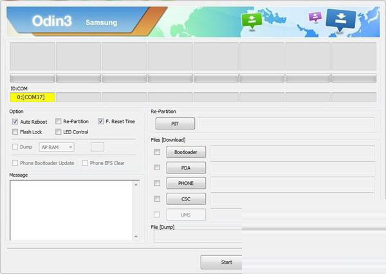The width and height of the screenshot is (386, 274).
Task: Open the AP RAM dropdown
Action: coord(57,147)
